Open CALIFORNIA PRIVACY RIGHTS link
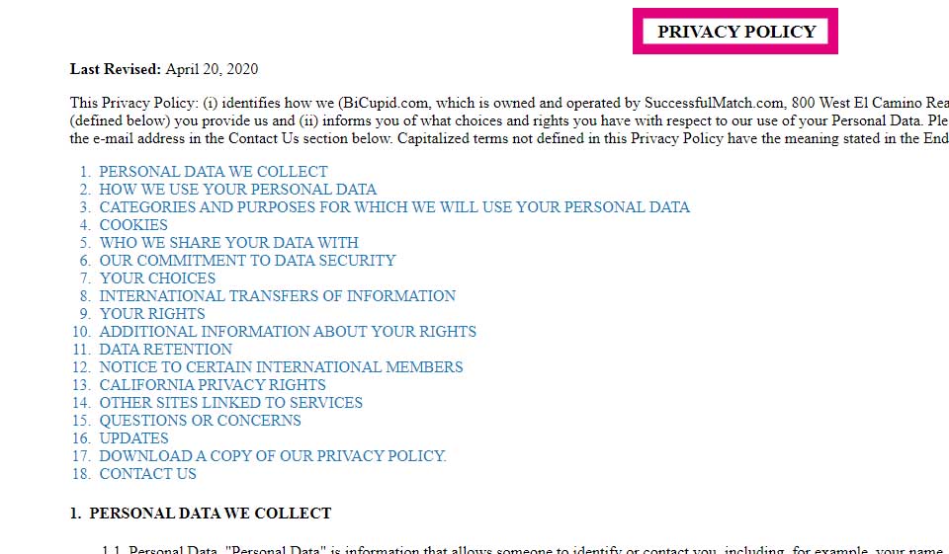This screenshot has height=554, width=949. pos(213,385)
